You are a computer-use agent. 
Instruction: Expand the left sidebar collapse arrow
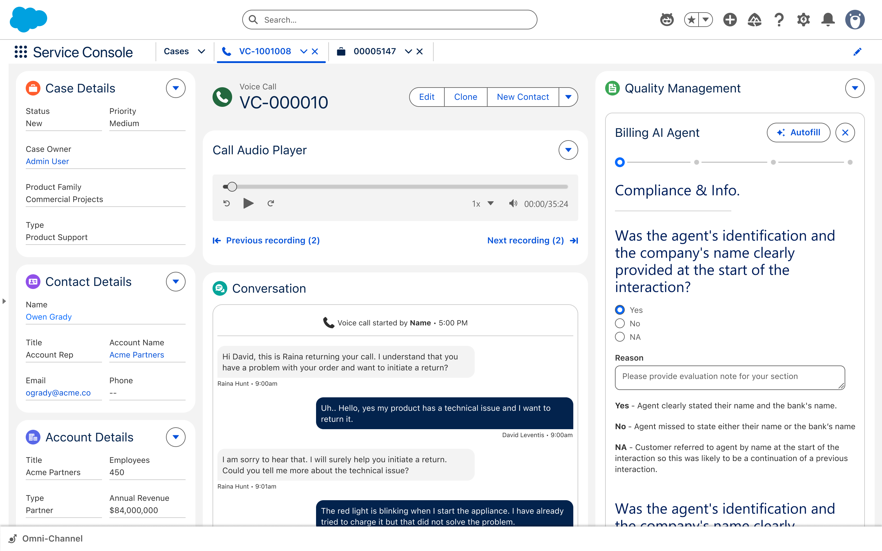coord(4,302)
